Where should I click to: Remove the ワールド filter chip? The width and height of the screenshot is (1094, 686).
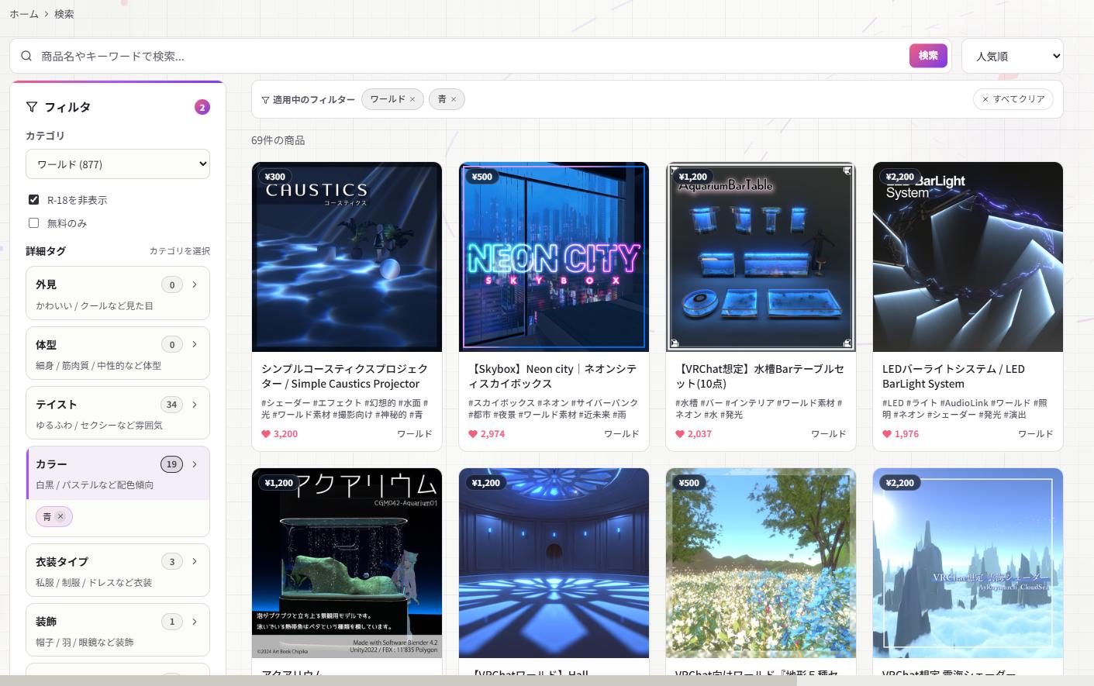(412, 99)
